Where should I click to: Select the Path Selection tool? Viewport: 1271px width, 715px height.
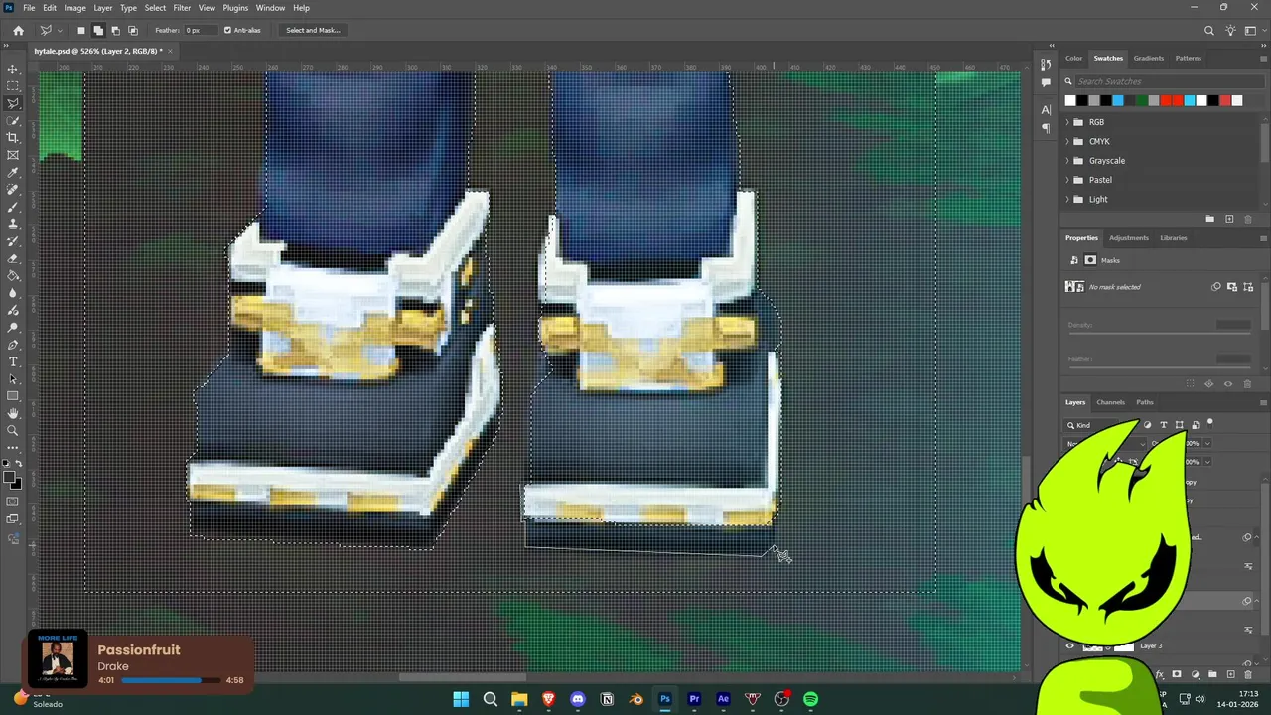(x=13, y=378)
